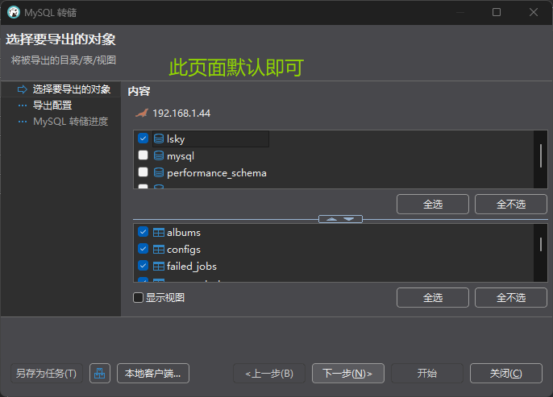The width and height of the screenshot is (553, 397).
Task: Uncheck the configs table checkbox
Action: [x=143, y=249]
